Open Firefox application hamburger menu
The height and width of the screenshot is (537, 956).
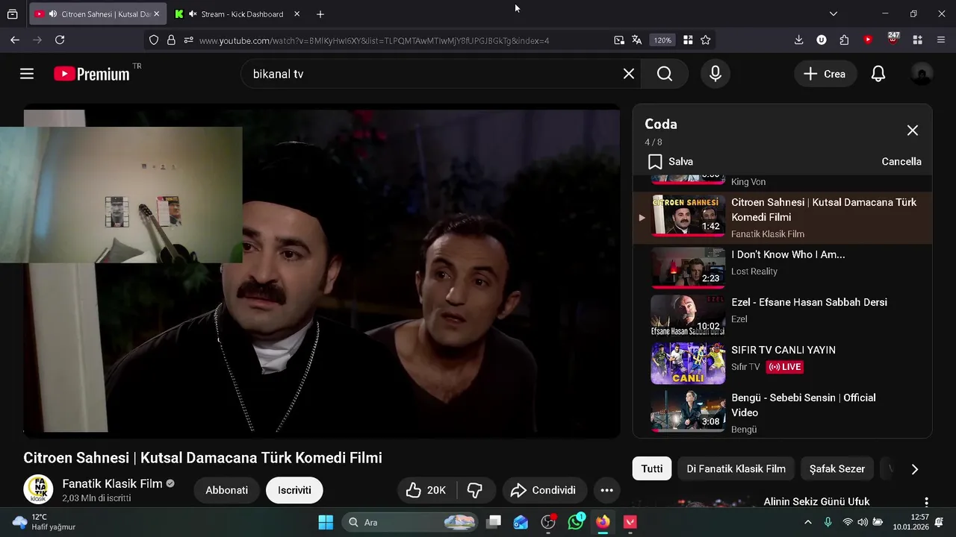pyautogui.click(x=941, y=40)
